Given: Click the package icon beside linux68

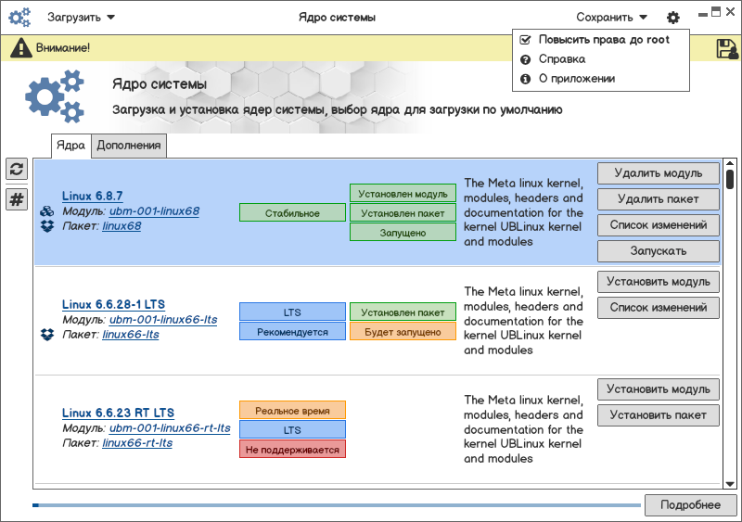Looking at the screenshot, I should pos(47,226).
